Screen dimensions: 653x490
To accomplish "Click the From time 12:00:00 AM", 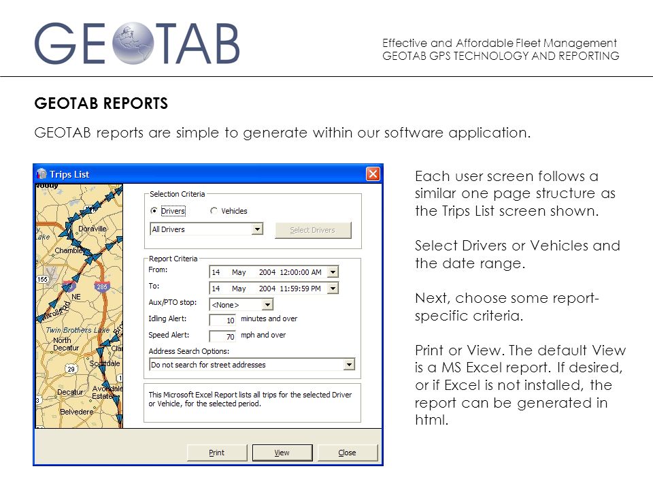I will (x=301, y=272).
